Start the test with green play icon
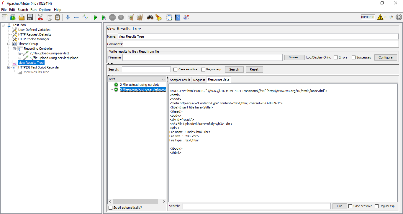Viewport: 403px width, 214px height. click(95, 17)
